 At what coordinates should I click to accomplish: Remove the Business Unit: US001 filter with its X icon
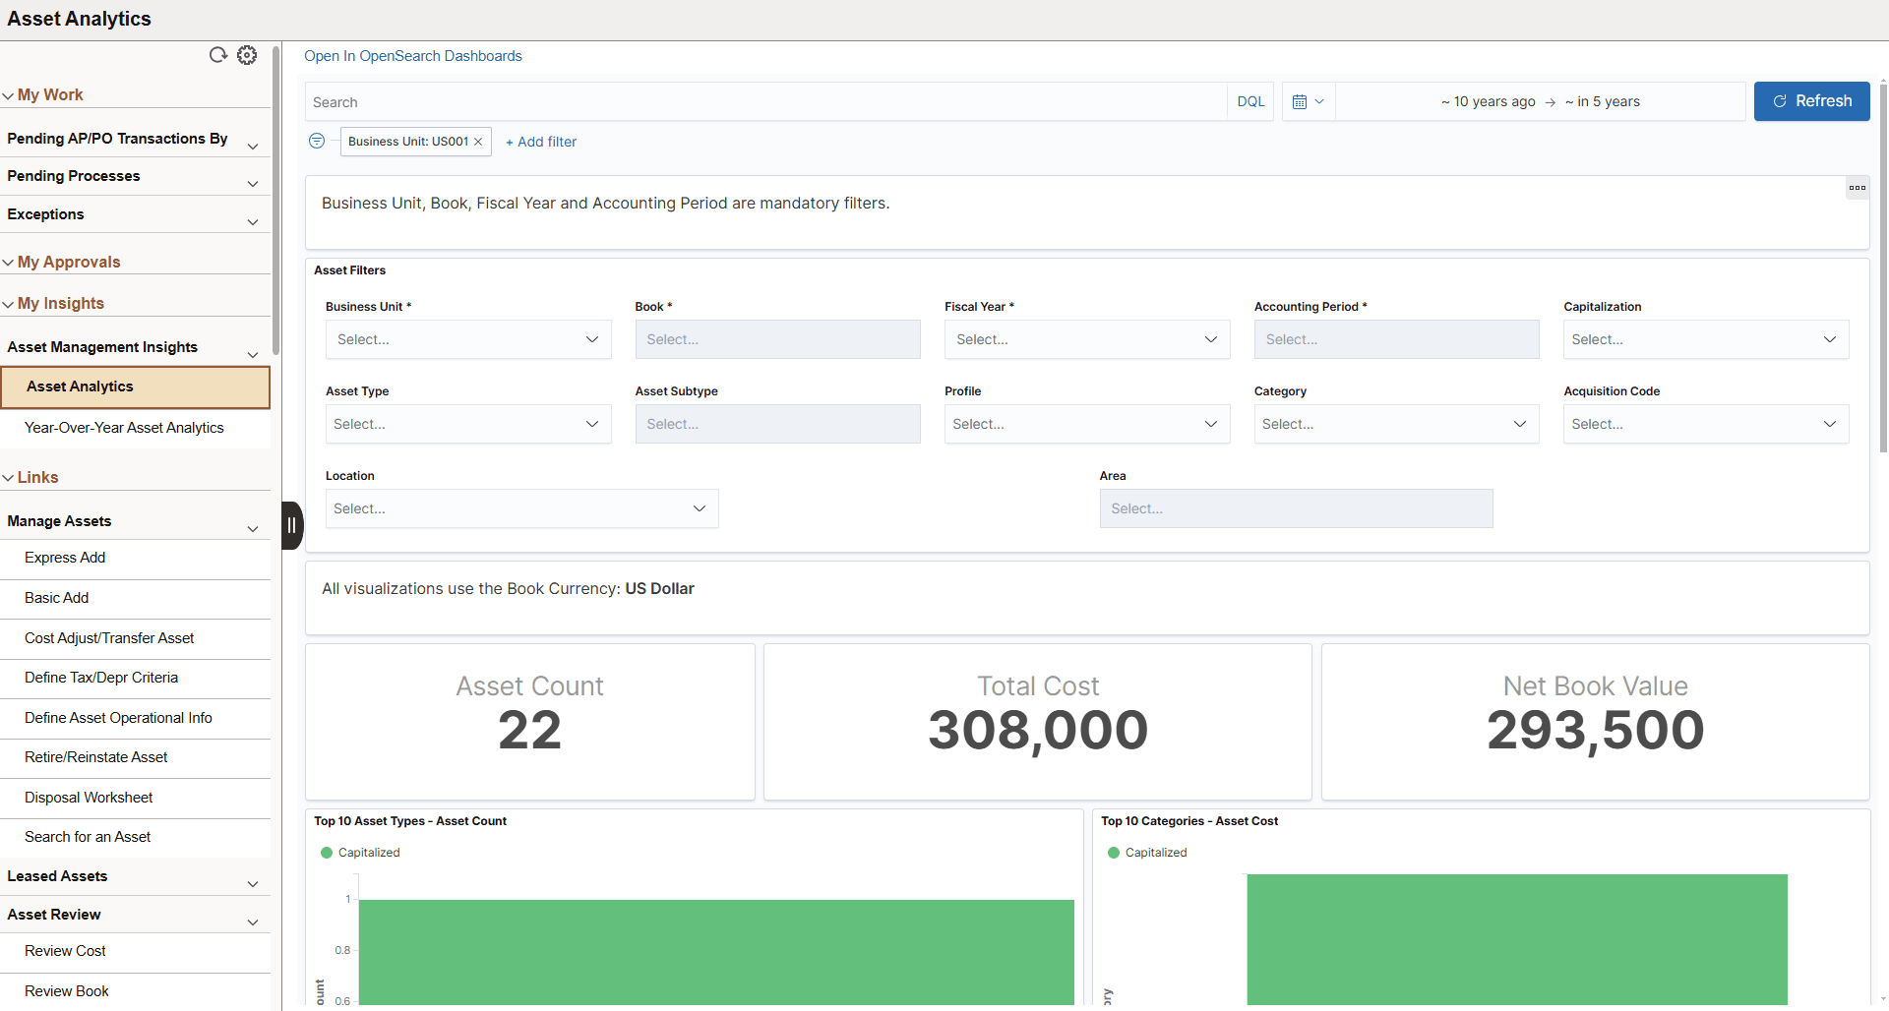(x=477, y=141)
